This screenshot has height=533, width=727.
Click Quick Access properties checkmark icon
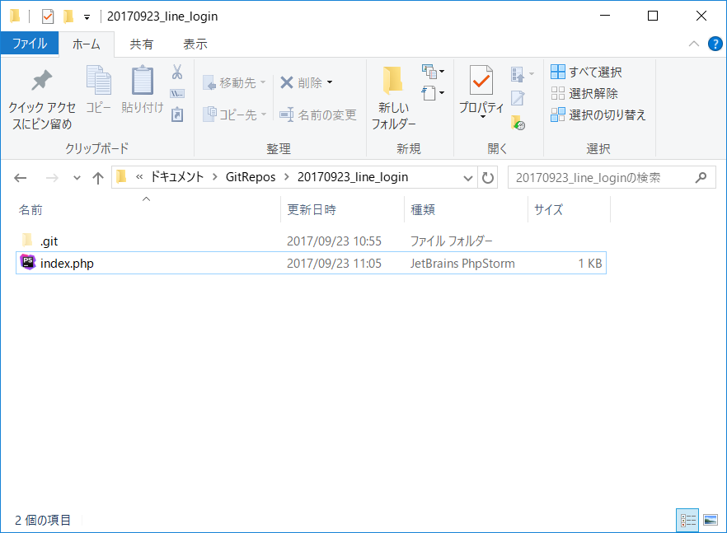click(47, 16)
